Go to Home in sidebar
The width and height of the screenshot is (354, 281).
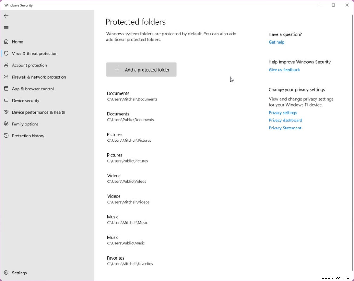[18, 41]
